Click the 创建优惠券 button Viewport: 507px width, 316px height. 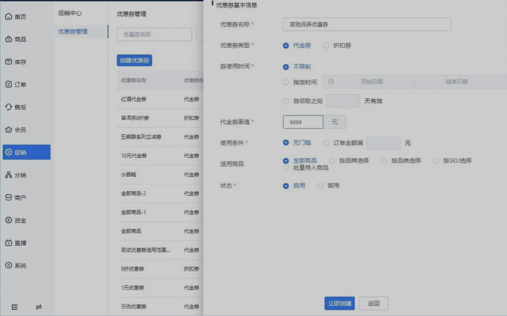134,60
